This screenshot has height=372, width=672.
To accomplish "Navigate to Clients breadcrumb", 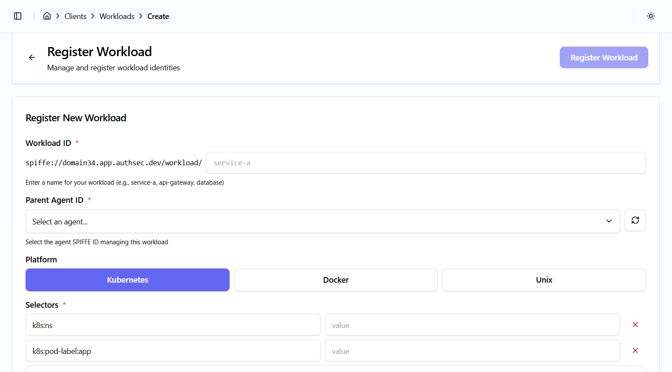I will [76, 16].
